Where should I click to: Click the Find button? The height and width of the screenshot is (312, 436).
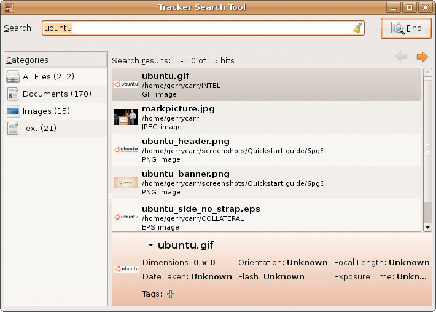406,28
